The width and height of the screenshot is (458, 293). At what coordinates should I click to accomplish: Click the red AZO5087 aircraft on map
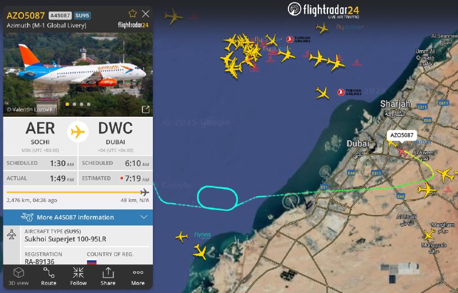(402, 152)
